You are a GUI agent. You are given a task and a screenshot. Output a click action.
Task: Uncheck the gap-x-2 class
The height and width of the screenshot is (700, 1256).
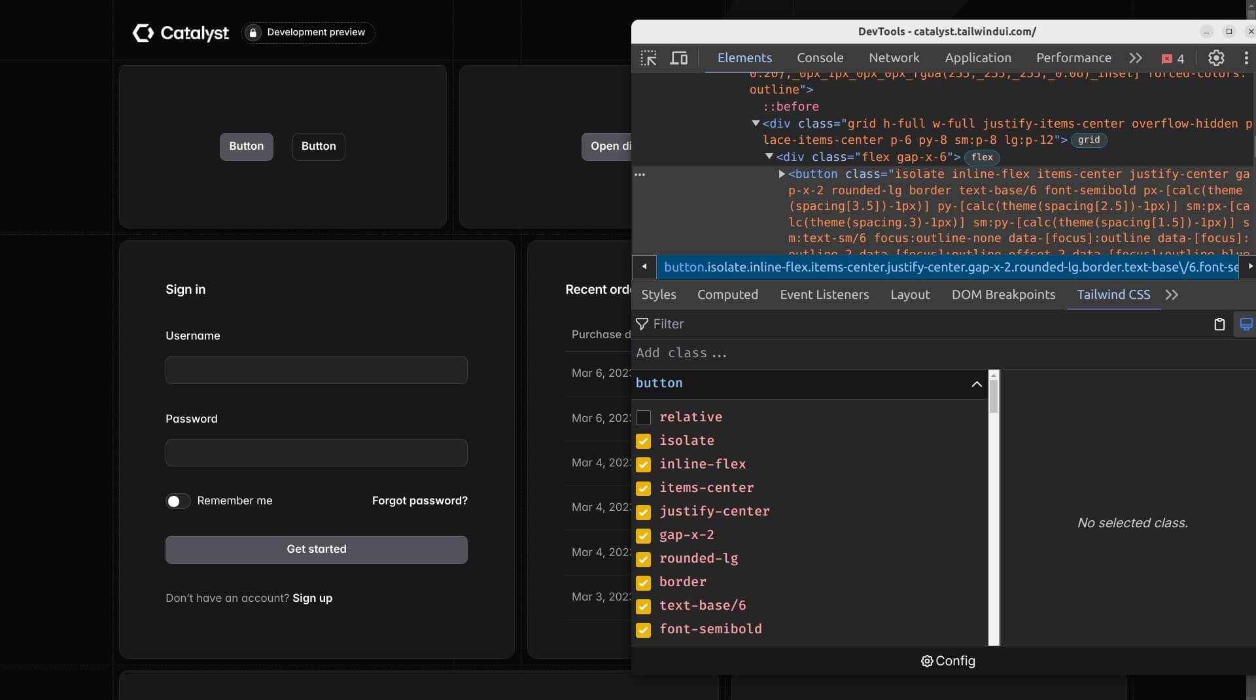pyautogui.click(x=643, y=535)
